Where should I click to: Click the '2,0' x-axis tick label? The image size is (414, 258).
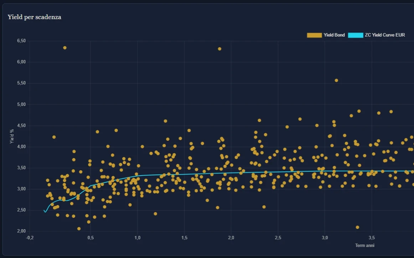tap(231, 238)
